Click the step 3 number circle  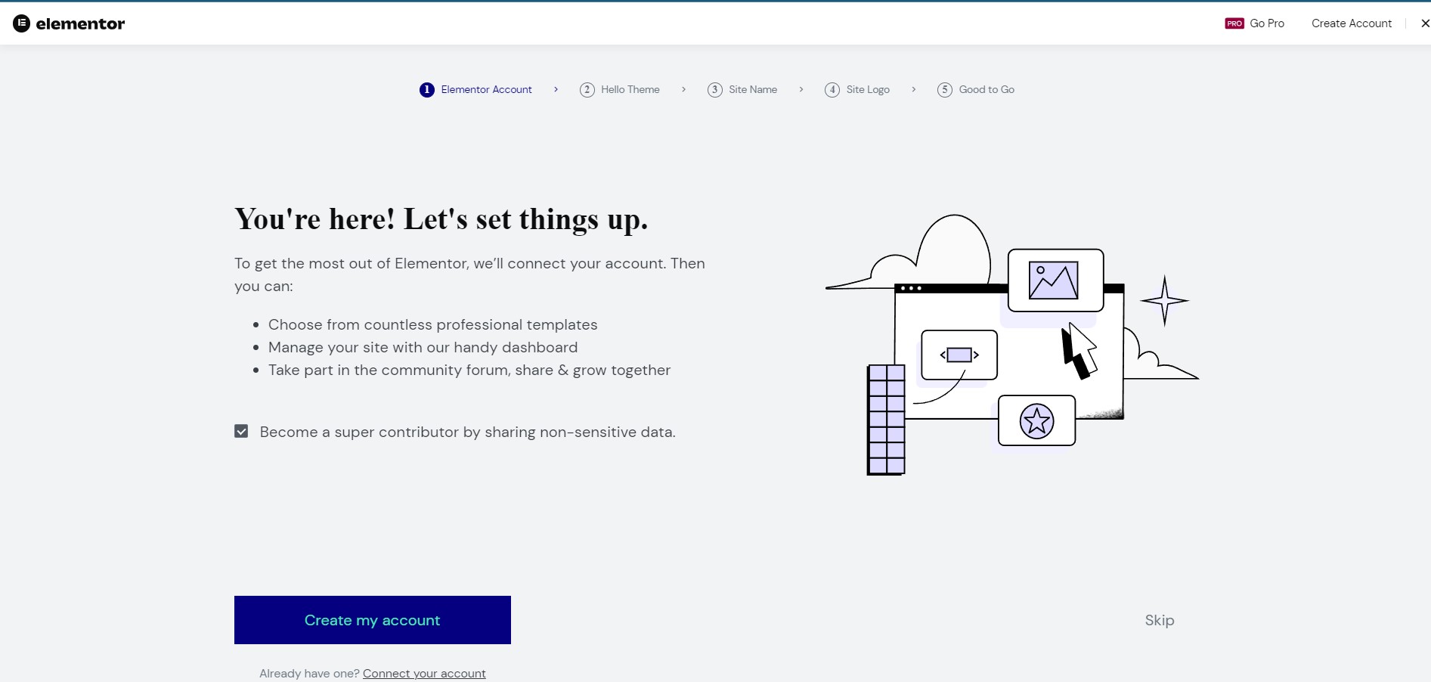coord(714,90)
